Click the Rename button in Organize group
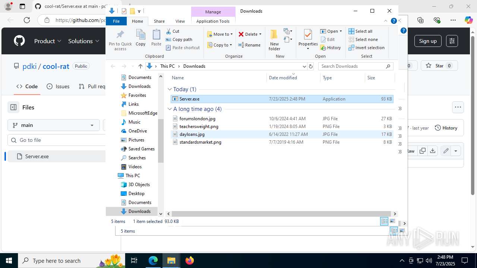Viewport: 477px width, 268px height. coord(249,45)
